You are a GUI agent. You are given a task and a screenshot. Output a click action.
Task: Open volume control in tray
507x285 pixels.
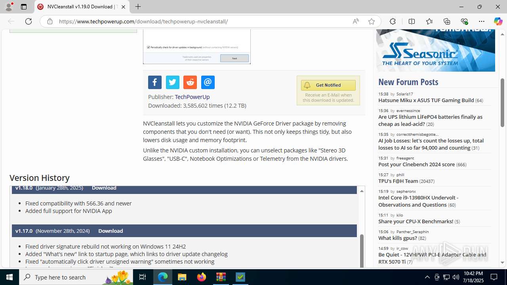click(456, 277)
